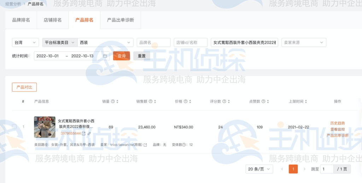Open the calendar icon in date range
Screen dimensions: 362x183
(105, 56)
